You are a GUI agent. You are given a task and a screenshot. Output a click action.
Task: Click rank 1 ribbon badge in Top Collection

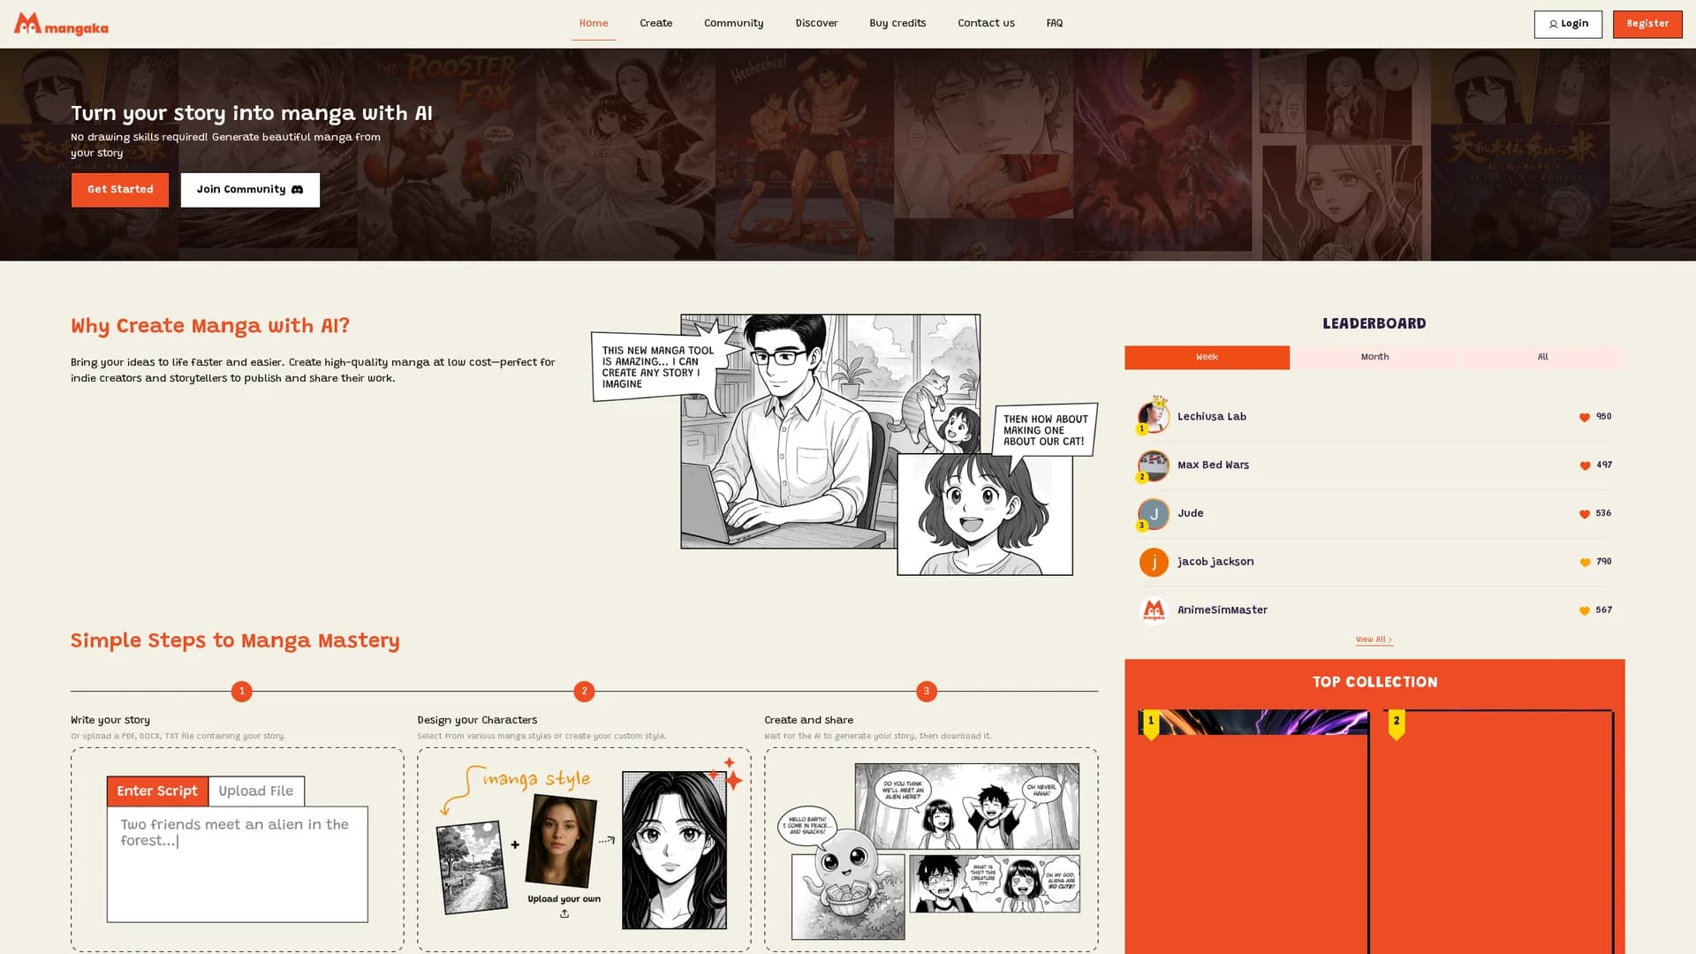pos(1151,724)
